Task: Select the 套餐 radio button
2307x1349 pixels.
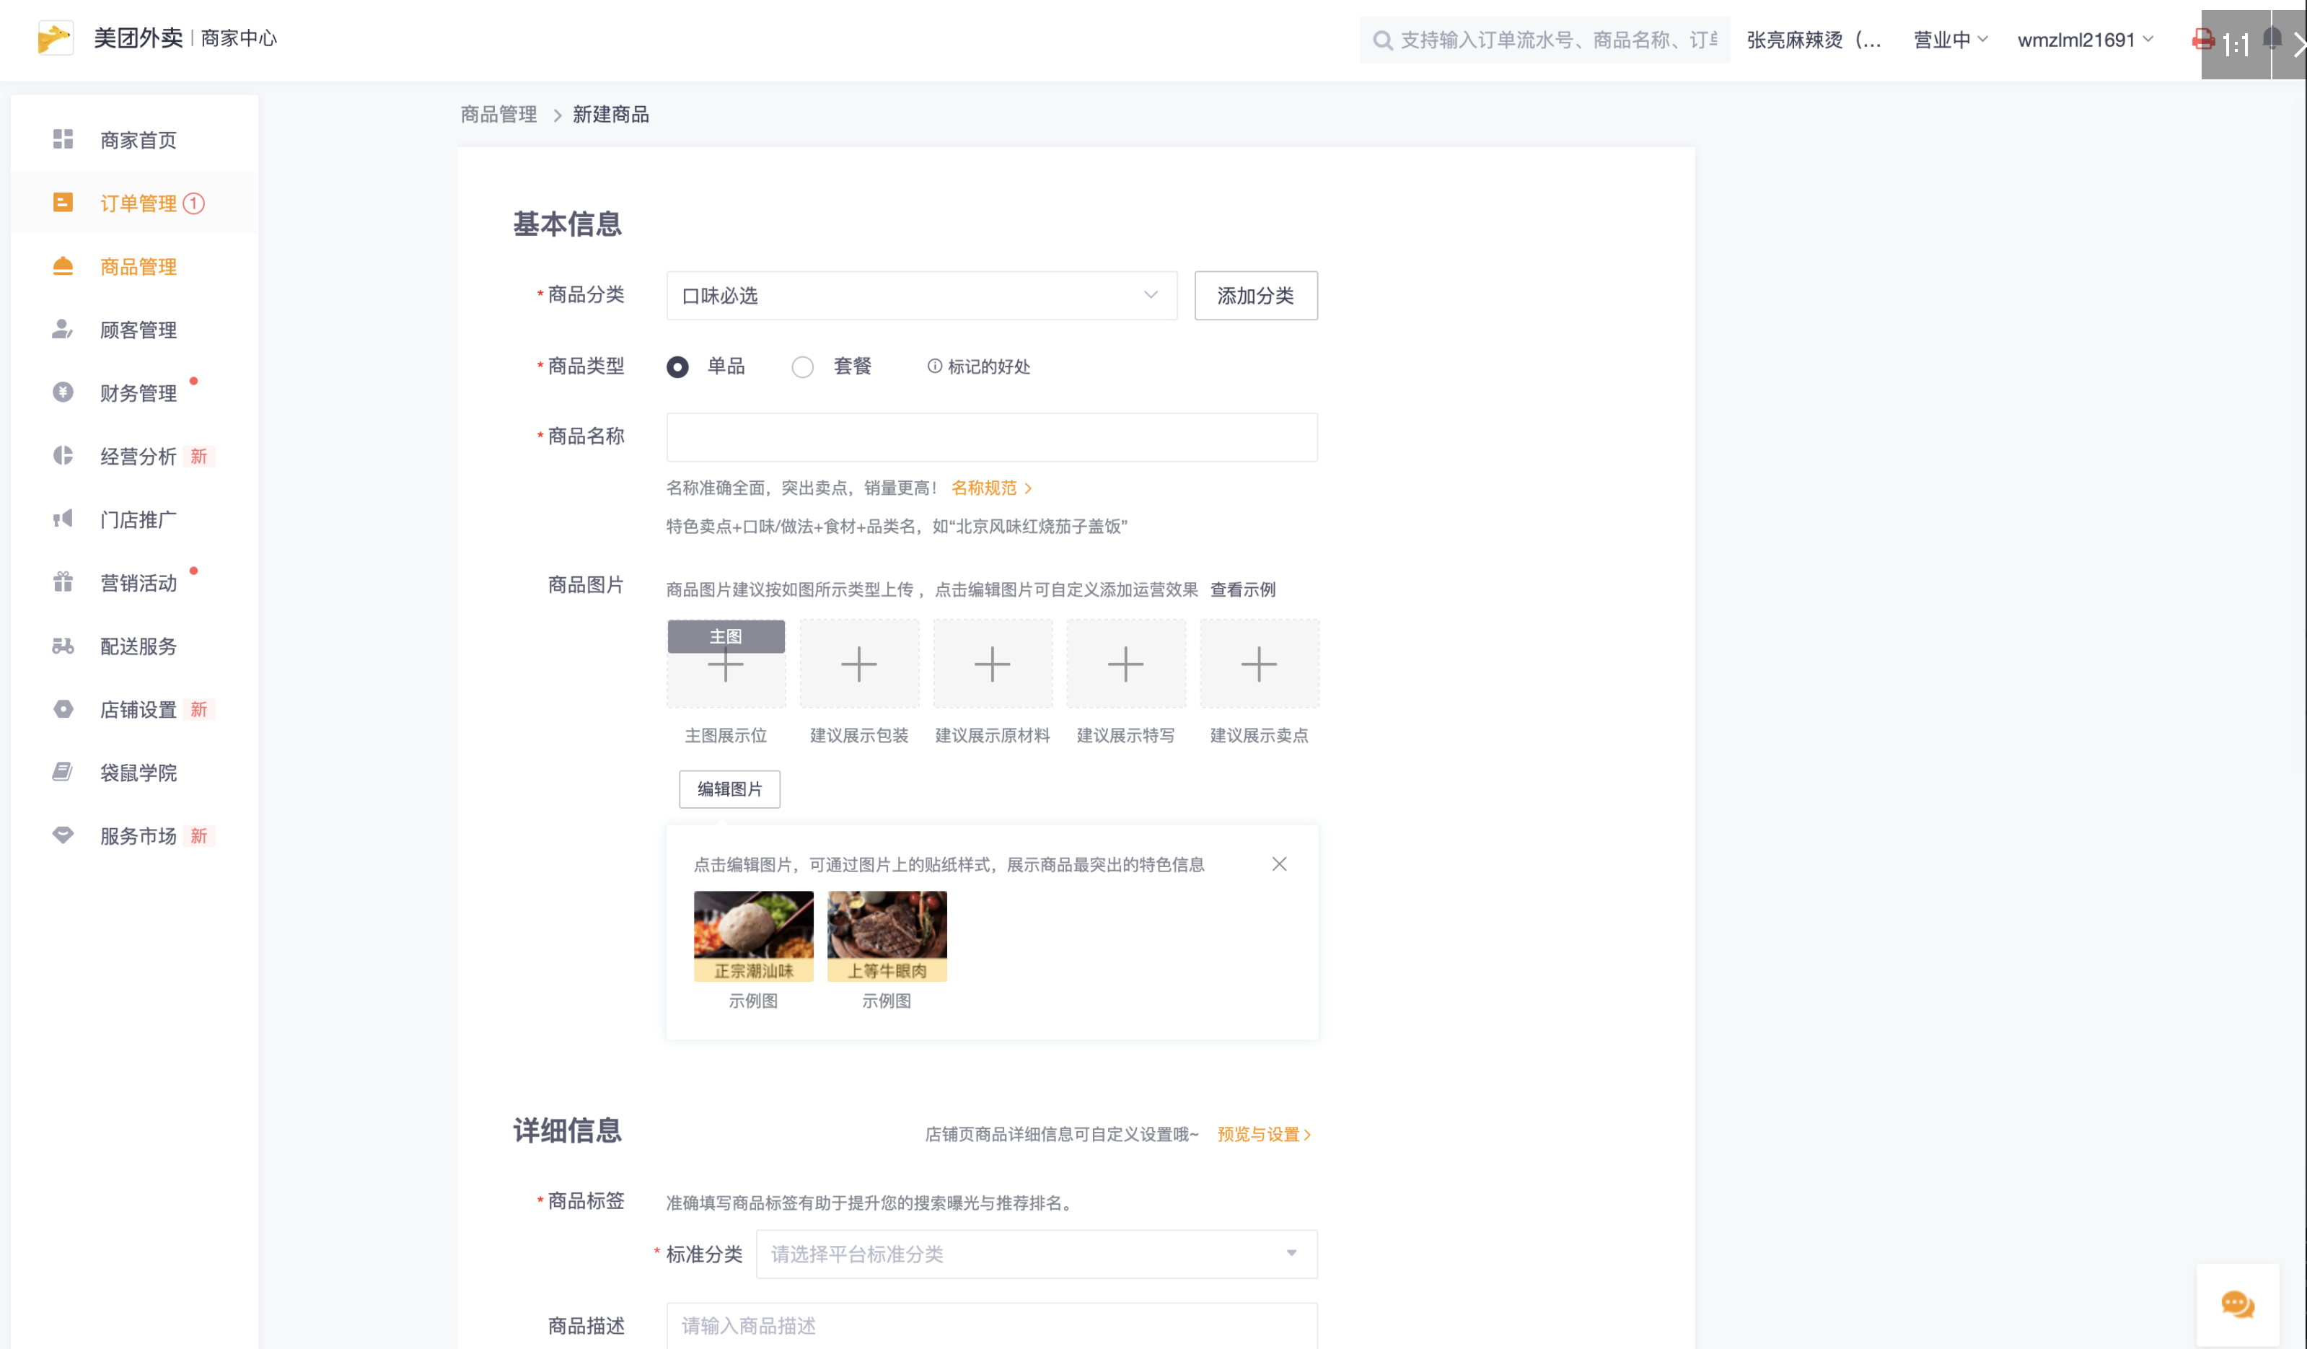Action: [802, 367]
